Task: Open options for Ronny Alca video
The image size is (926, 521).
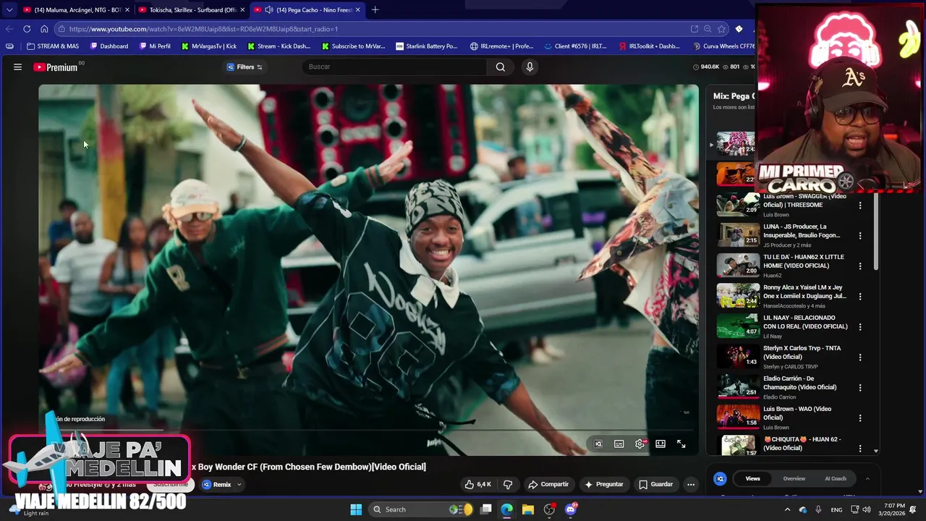Action: (x=860, y=297)
